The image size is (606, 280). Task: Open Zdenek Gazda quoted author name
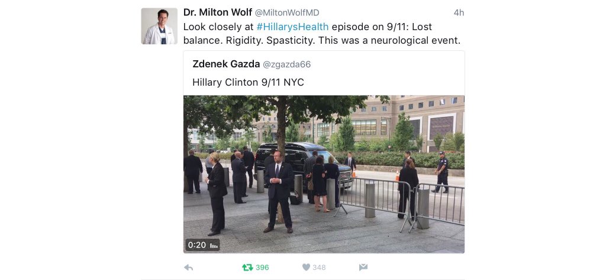(x=226, y=64)
